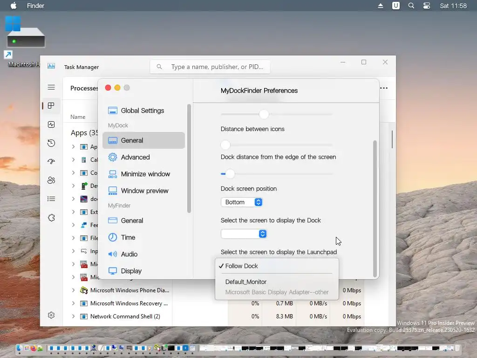
Task: Open Finder from the dock
Action: [20, 348]
